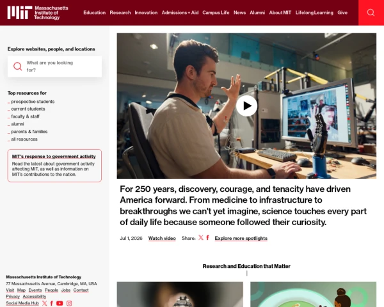Screen dimensions: 384x307
Task: Share the spotlight on X next to Share label
Action: coord(201,238)
